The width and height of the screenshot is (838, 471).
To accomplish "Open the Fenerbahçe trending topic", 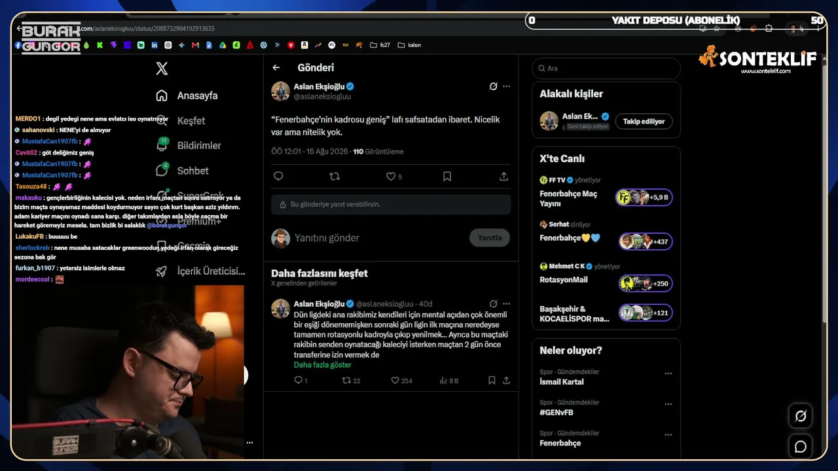I will point(560,444).
